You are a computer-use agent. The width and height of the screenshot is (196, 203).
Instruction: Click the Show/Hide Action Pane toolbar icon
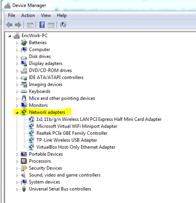tap(51, 25)
